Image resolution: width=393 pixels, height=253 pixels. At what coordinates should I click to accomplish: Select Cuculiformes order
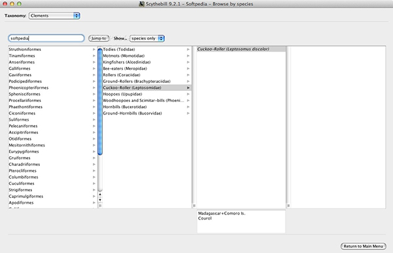[52, 184]
